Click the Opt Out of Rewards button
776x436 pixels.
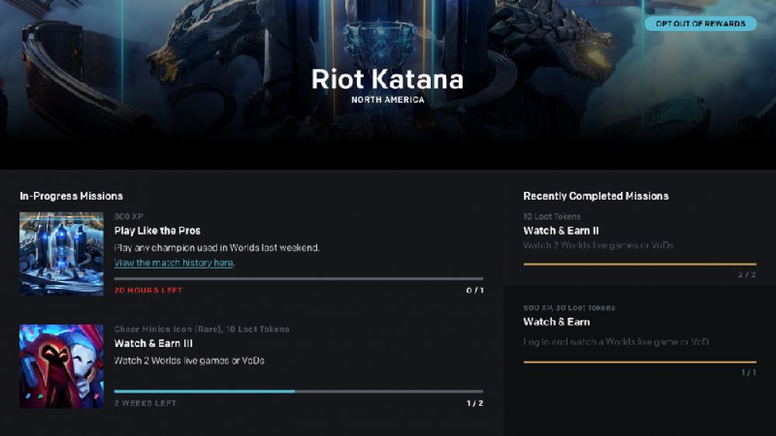click(700, 24)
